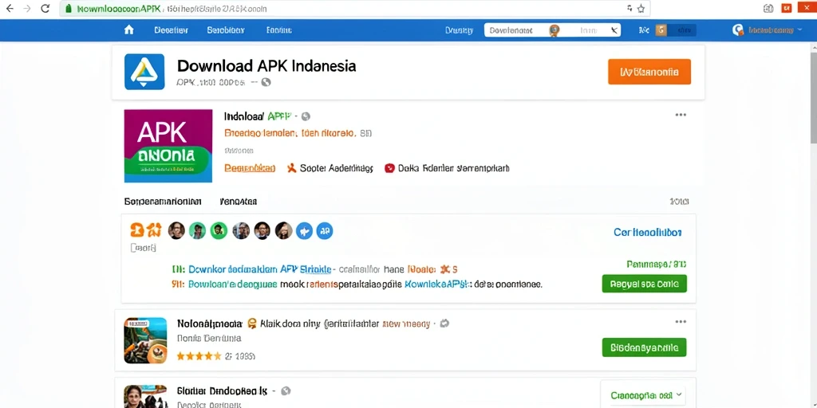Switch to the Bofperamarionlan tab

[x=163, y=201]
